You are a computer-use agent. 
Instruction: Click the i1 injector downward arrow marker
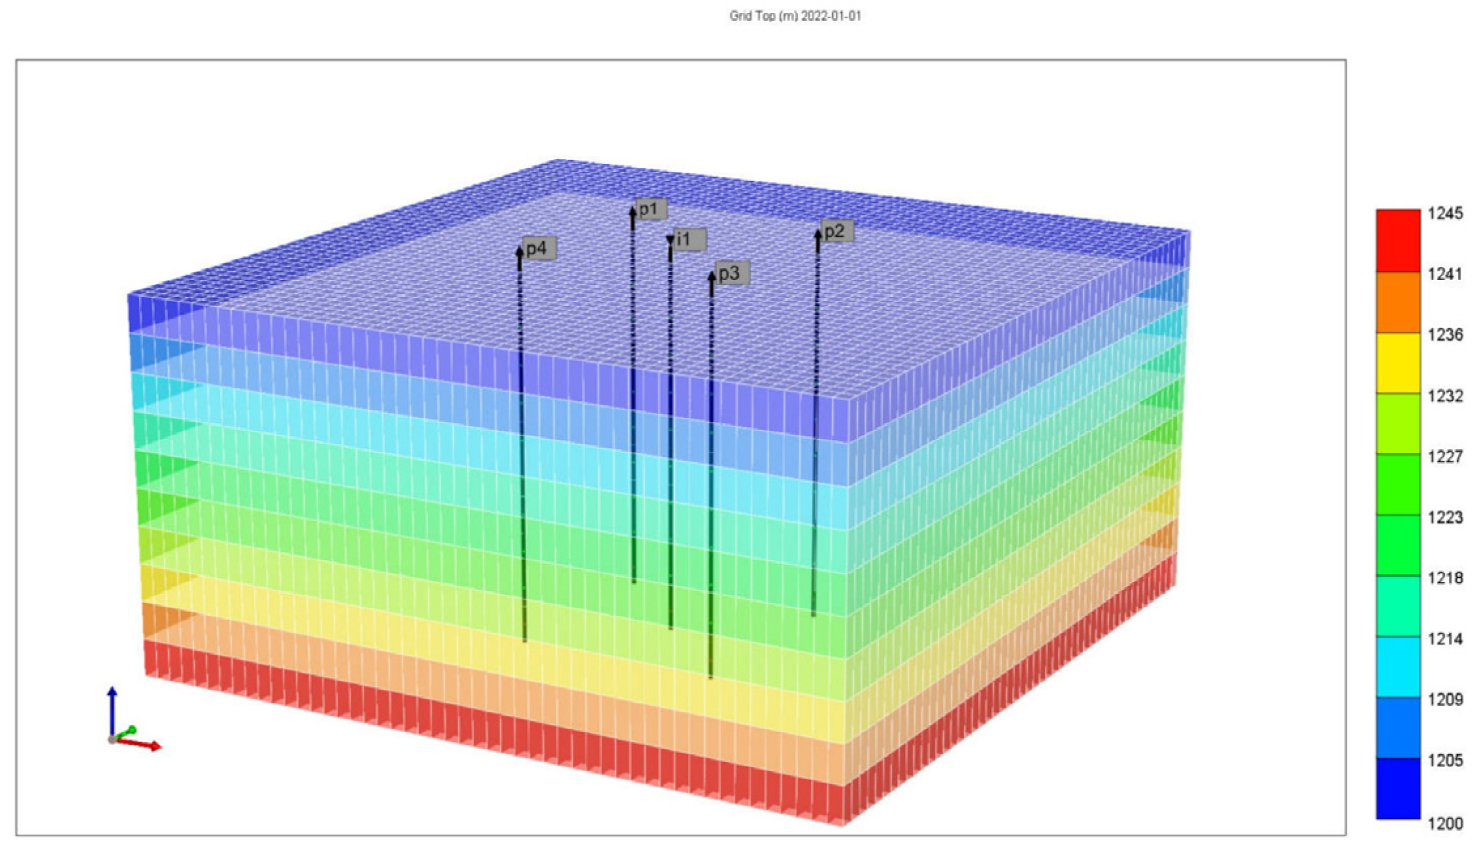click(670, 242)
